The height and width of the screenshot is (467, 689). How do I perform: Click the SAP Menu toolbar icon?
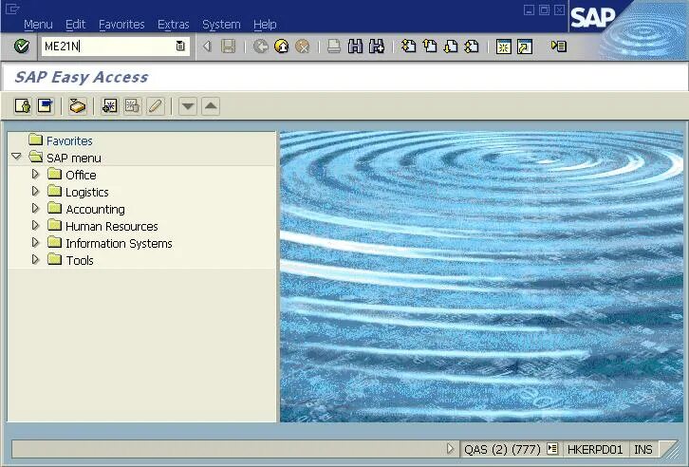(46, 106)
